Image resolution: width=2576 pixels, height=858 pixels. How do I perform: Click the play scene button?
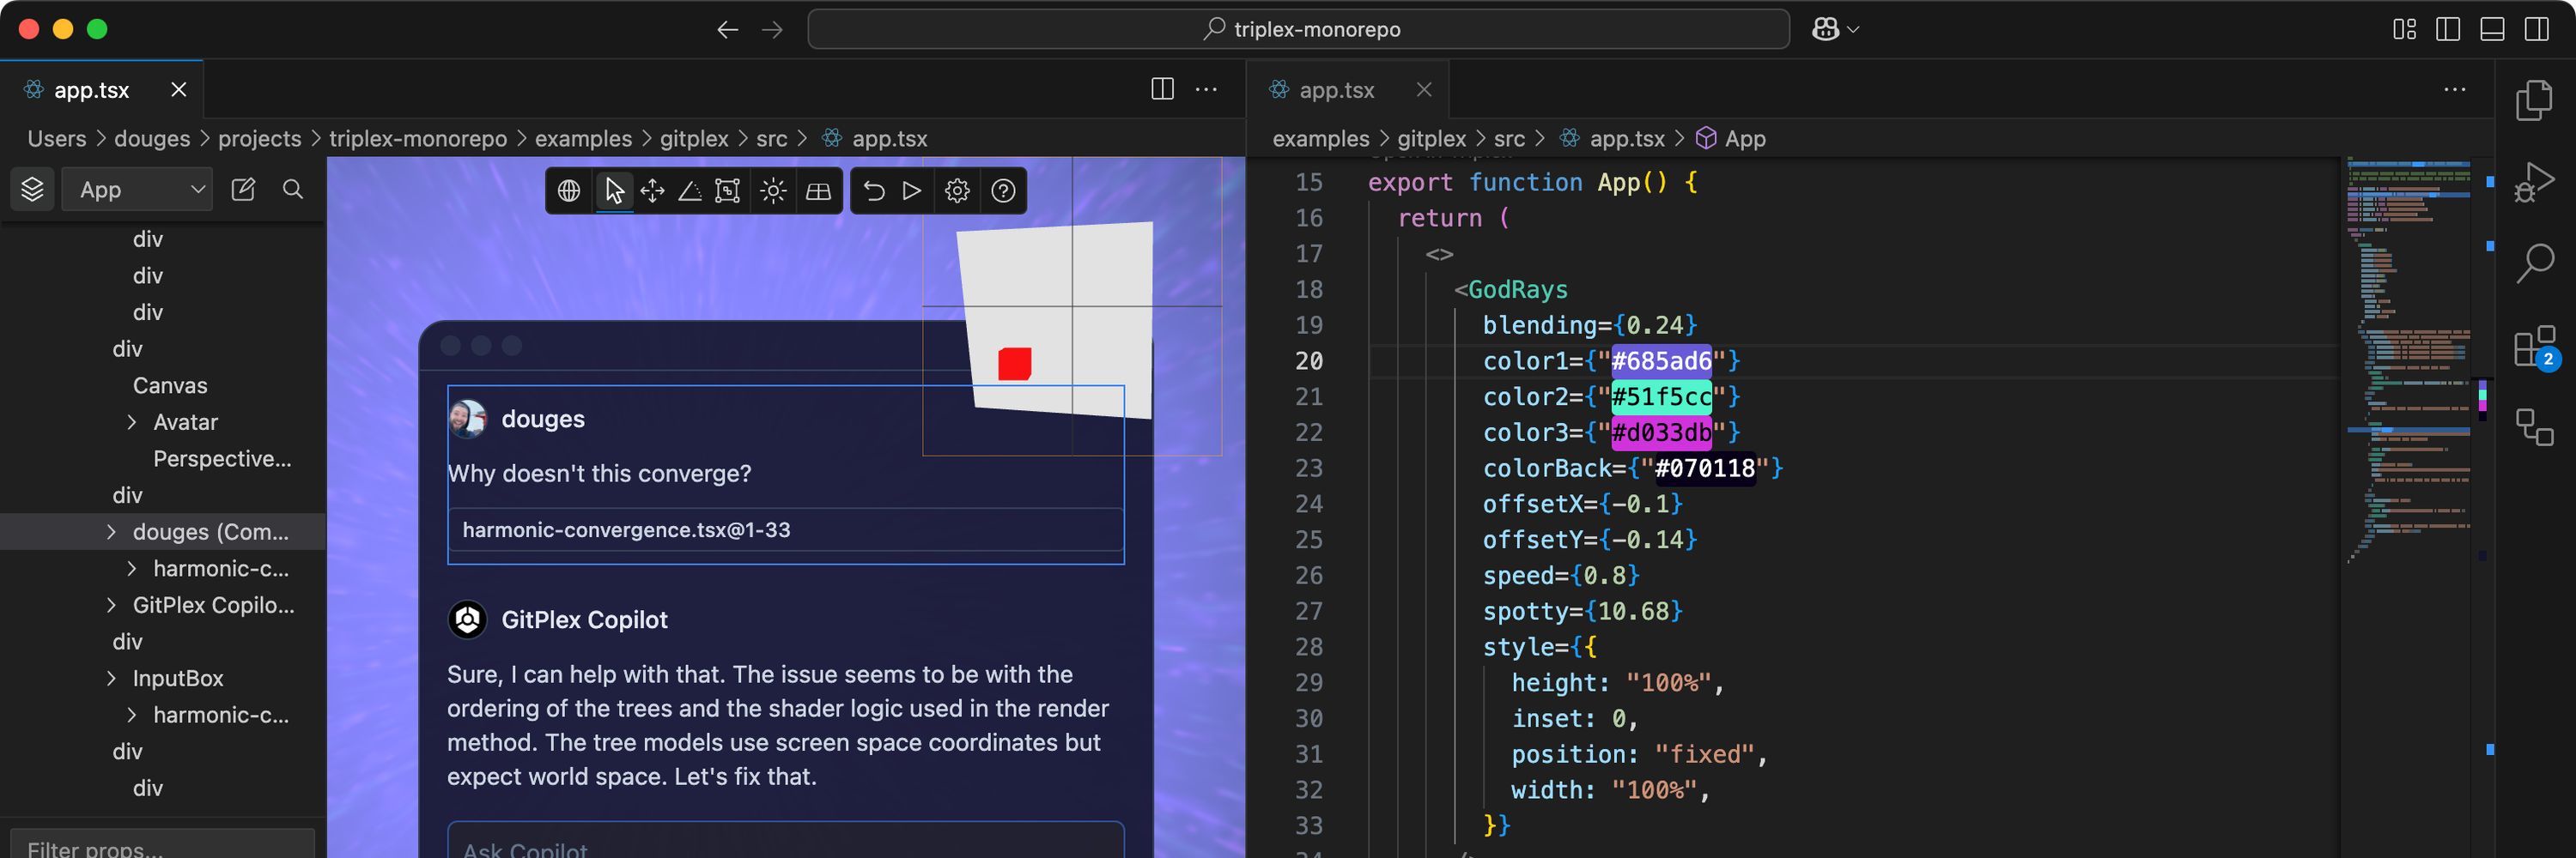tap(912, 190)
